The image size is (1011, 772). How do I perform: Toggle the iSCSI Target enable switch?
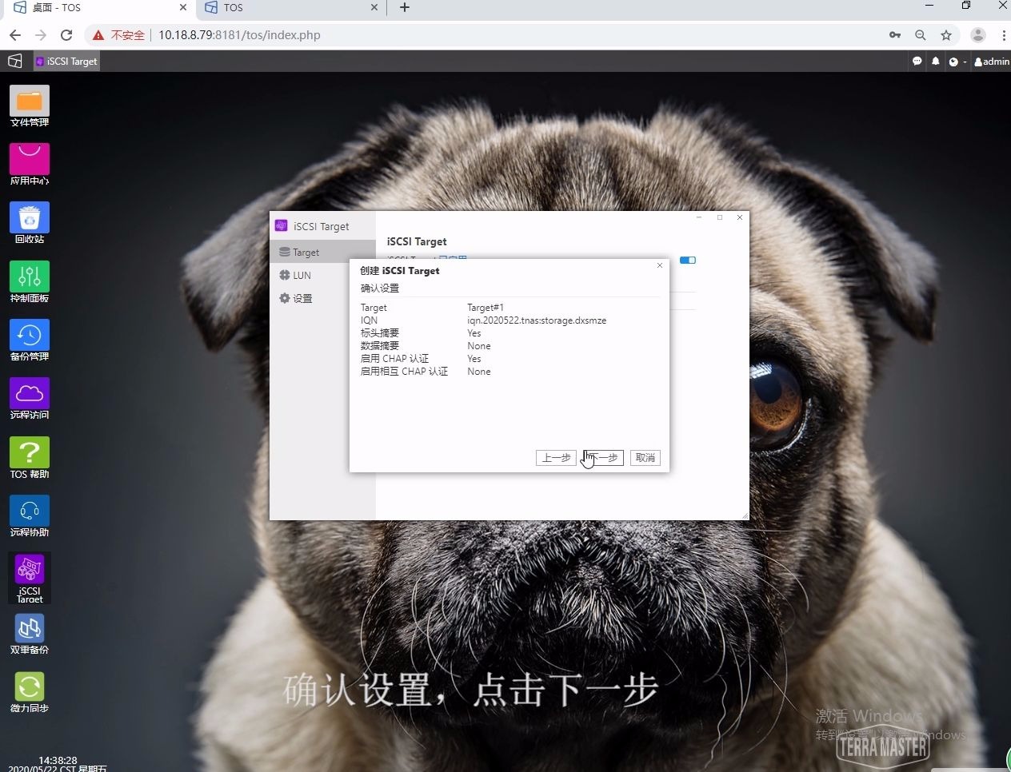687,260
